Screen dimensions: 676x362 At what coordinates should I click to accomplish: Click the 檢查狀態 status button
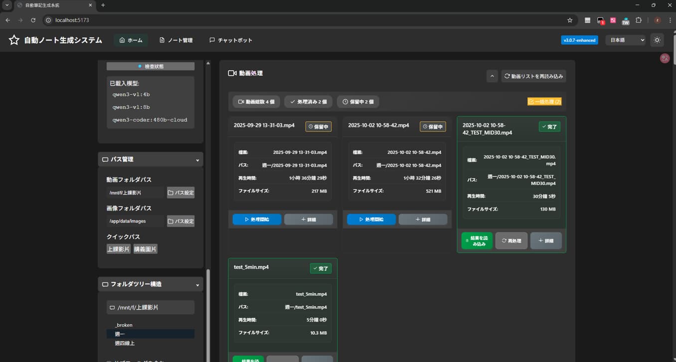151,66
